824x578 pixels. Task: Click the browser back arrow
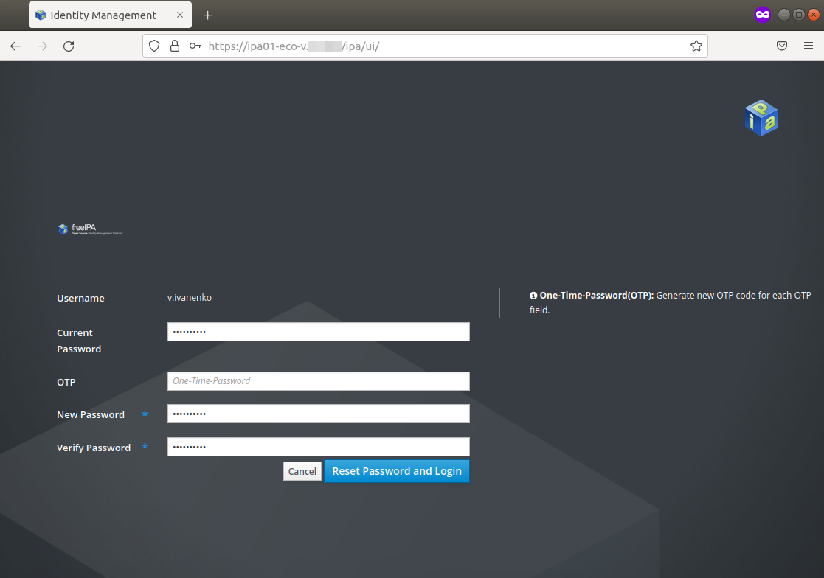point(15,46)
